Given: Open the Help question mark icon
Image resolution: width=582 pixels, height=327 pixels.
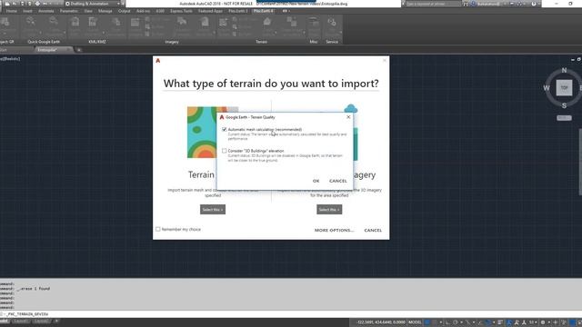Looking at the screenshot, I should point(534,4).
